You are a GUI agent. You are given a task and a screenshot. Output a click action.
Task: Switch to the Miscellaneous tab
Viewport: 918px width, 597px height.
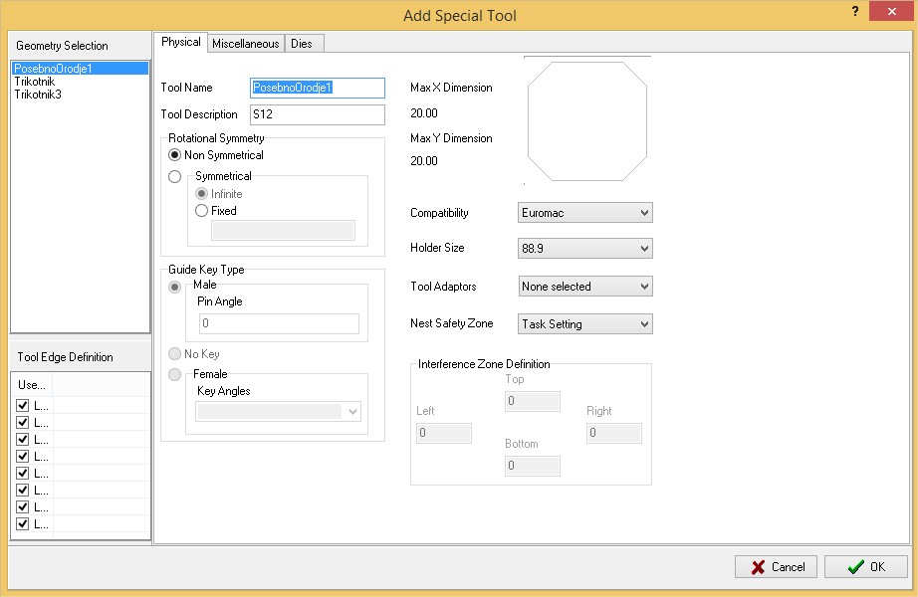coord(245,44)
